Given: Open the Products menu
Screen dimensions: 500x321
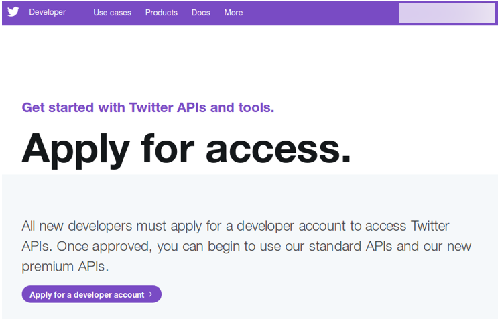Looking at the screenshot, I should tap(162, 13).
